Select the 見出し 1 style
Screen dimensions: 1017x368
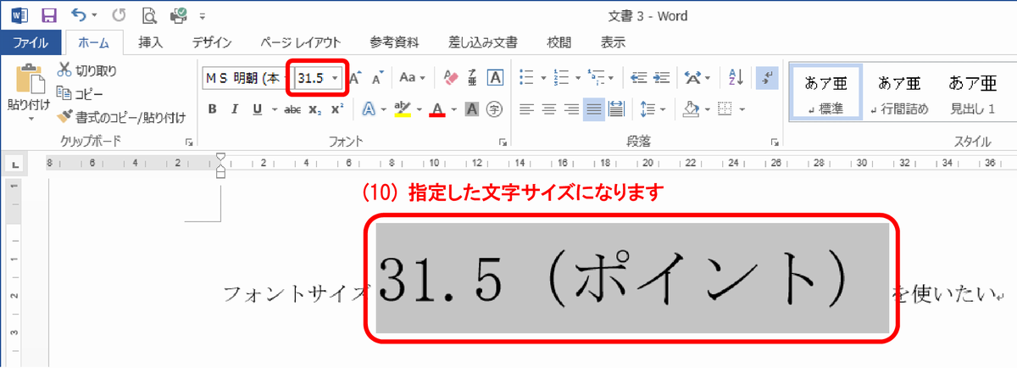click(x=972, y=92)
